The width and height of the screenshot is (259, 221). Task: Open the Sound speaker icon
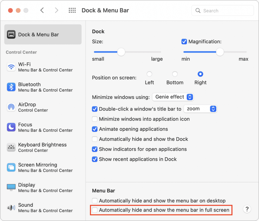(11, 208)
